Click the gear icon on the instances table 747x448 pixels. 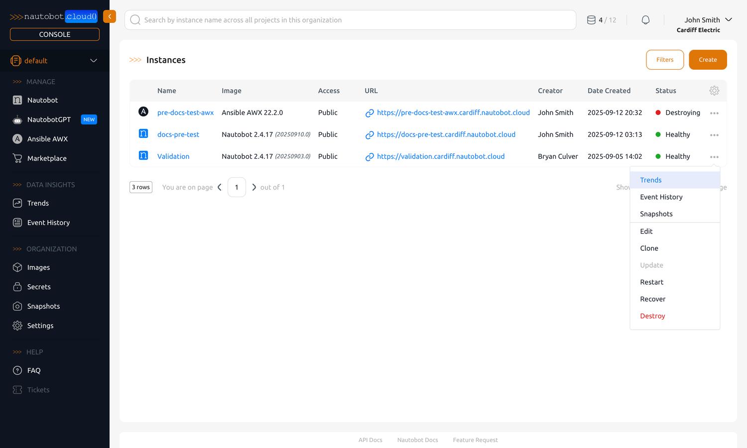(x=714, y=91)
